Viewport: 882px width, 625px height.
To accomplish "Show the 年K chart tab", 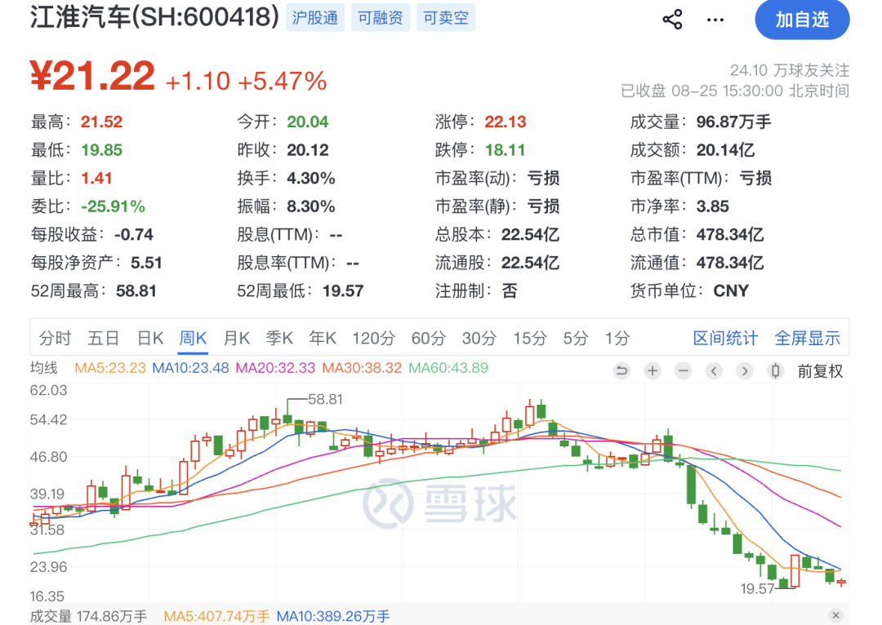I will point(323,339).
